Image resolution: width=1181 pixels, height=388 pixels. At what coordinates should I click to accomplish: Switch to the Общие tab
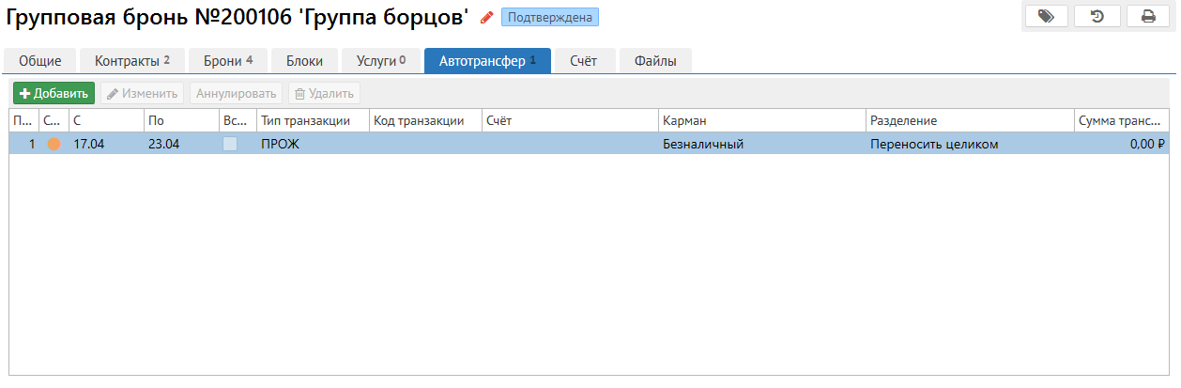pyautogui.click(x=40, y=61)
